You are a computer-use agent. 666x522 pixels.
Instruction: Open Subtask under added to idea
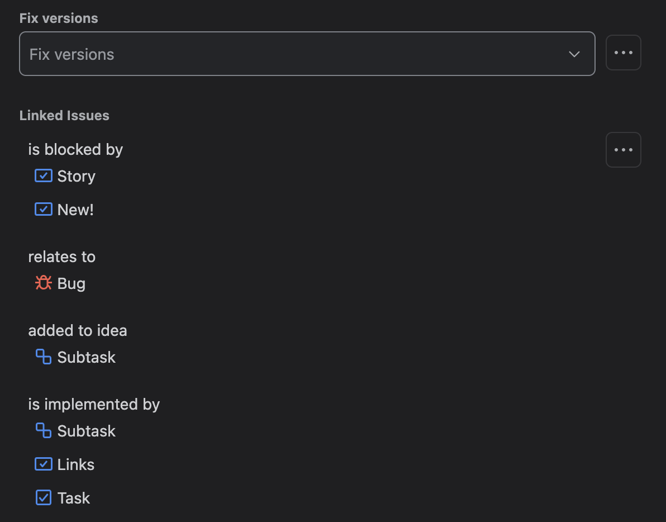[x=86, y=357]
